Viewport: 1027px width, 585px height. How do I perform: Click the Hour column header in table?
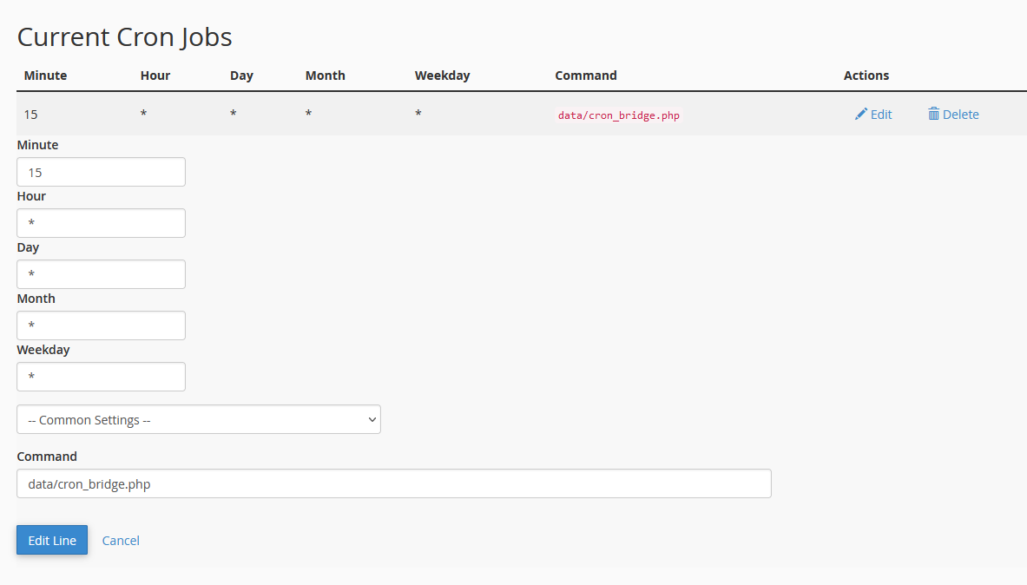(x=155, y=76)
